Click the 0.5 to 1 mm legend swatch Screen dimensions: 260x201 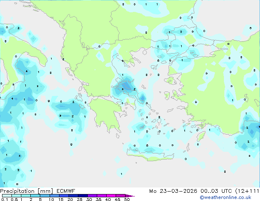coord(16,196)
